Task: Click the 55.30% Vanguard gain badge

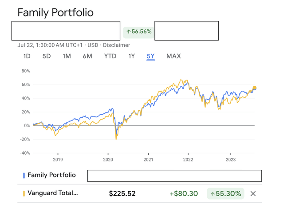Action: (x=225, y=193)
